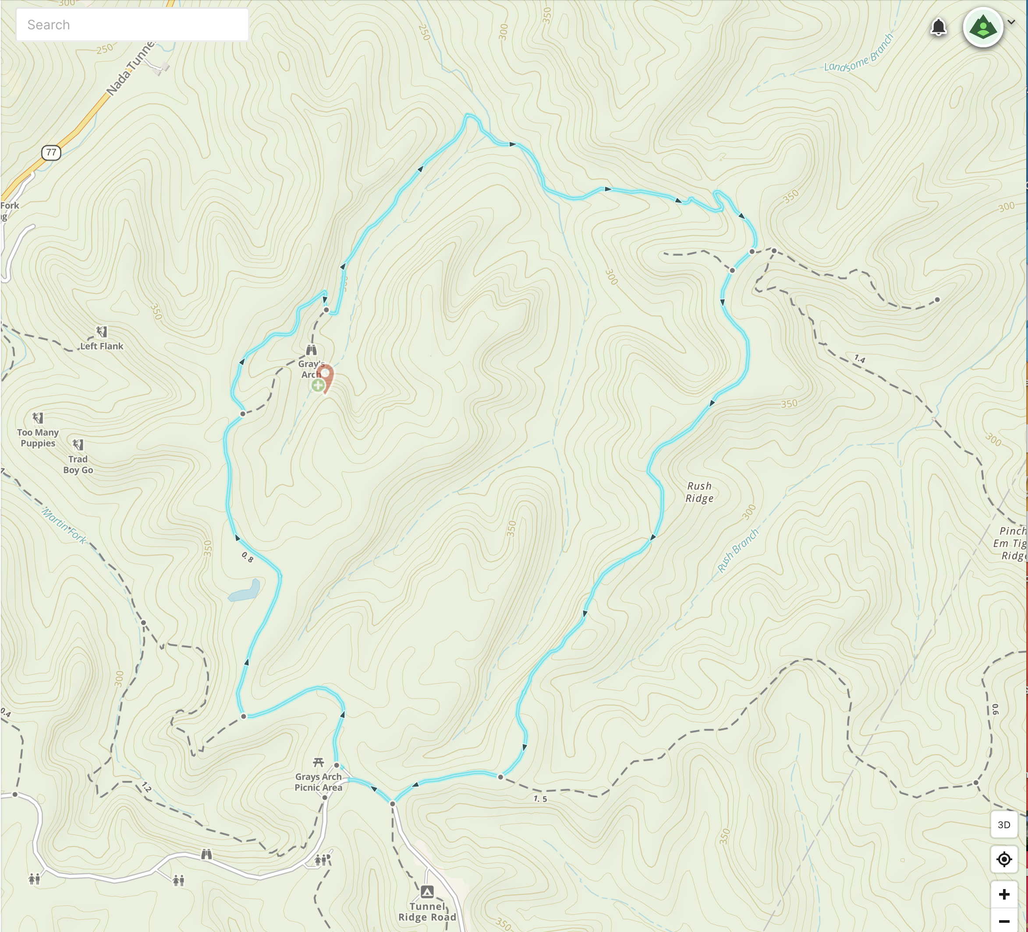Click the Search input field
This screenshot has width=1028, height=932.
click(132, 25)
